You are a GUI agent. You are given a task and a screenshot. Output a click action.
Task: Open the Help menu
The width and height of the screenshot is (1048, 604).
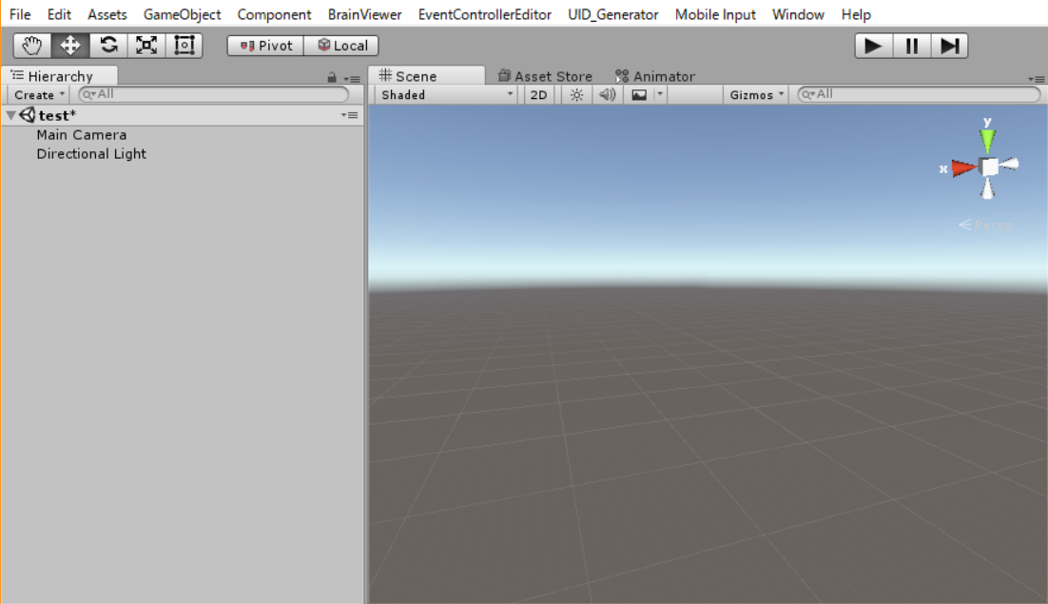[856, 14]
